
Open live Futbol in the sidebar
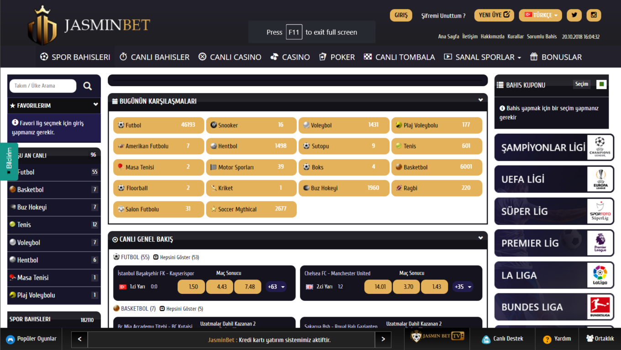[x=54, y=172]
